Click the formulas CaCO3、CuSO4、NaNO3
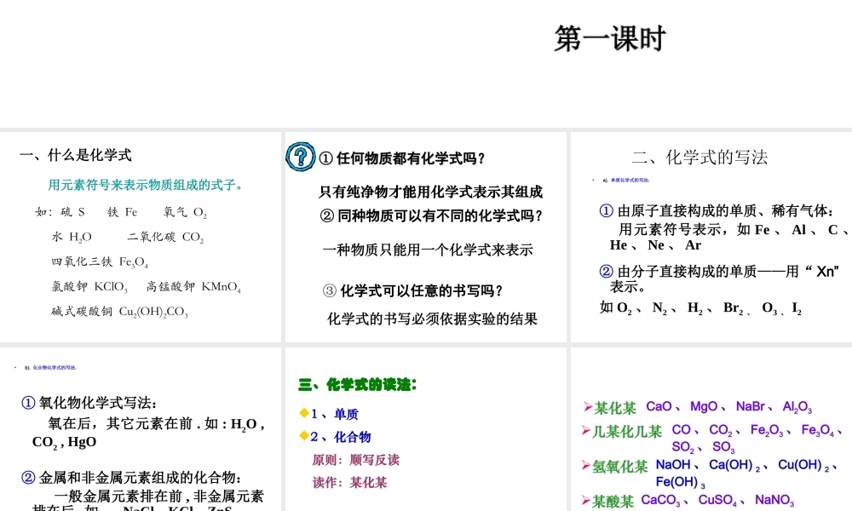Image resolution: width=852 pixels, height=511 pixels. coord(717,500)
